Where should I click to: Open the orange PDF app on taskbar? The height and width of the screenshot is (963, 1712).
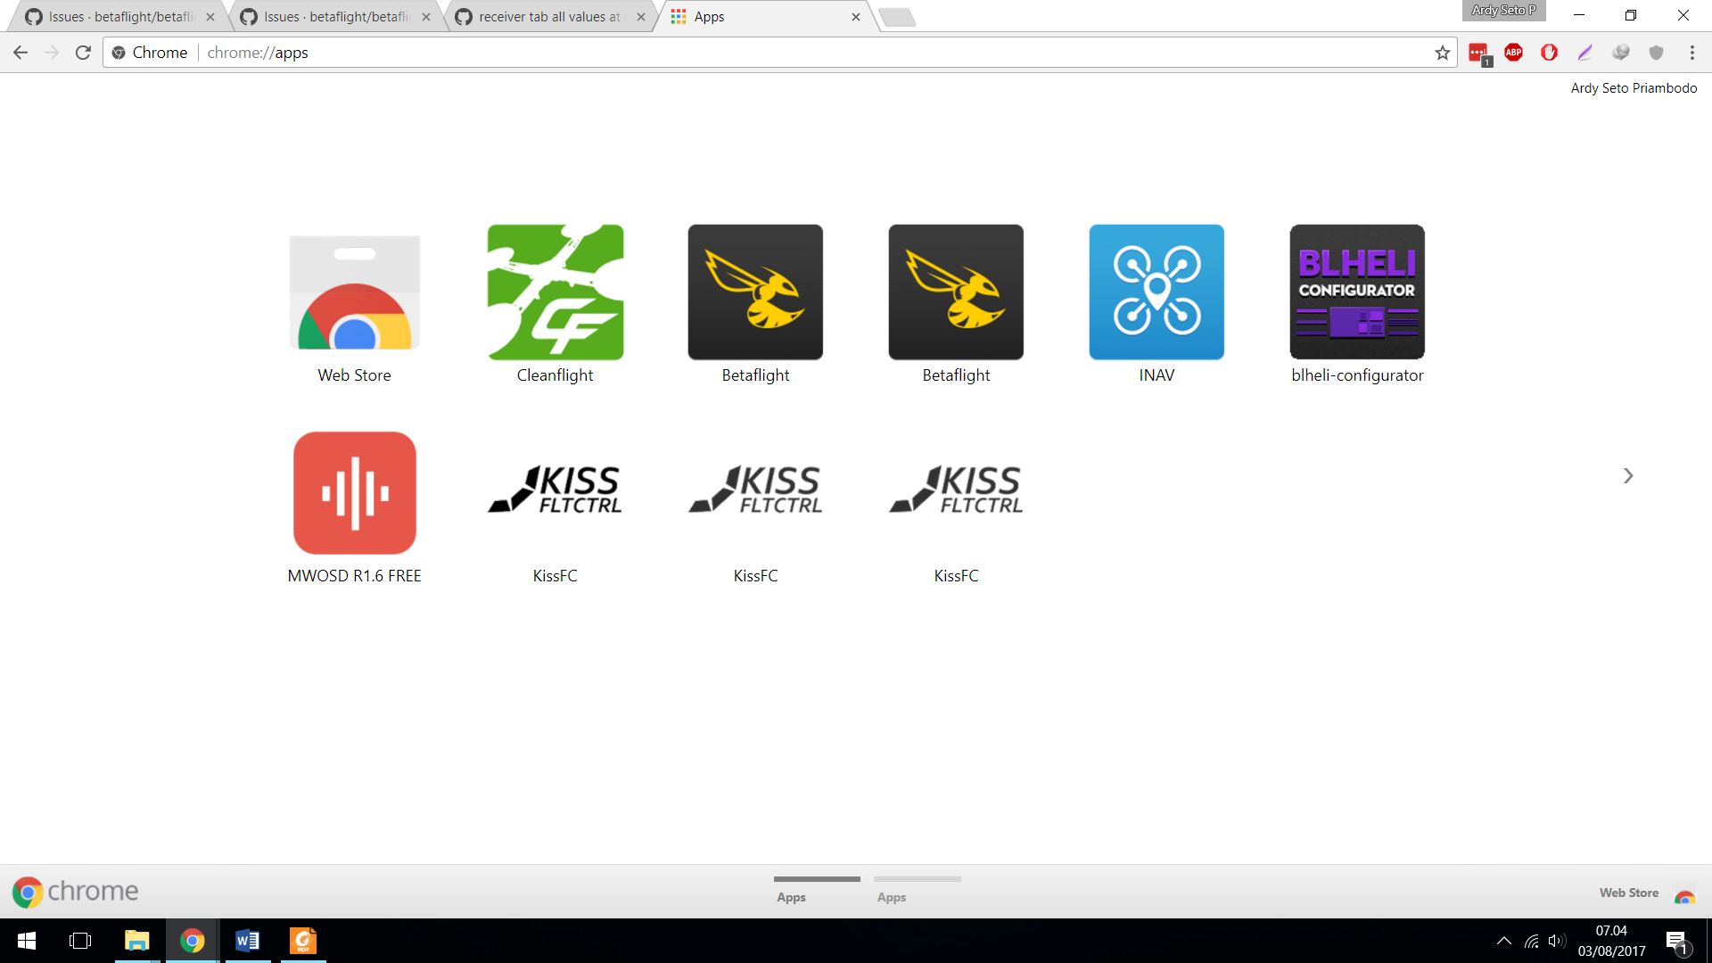pyautogui.click(x=303, y=941)
